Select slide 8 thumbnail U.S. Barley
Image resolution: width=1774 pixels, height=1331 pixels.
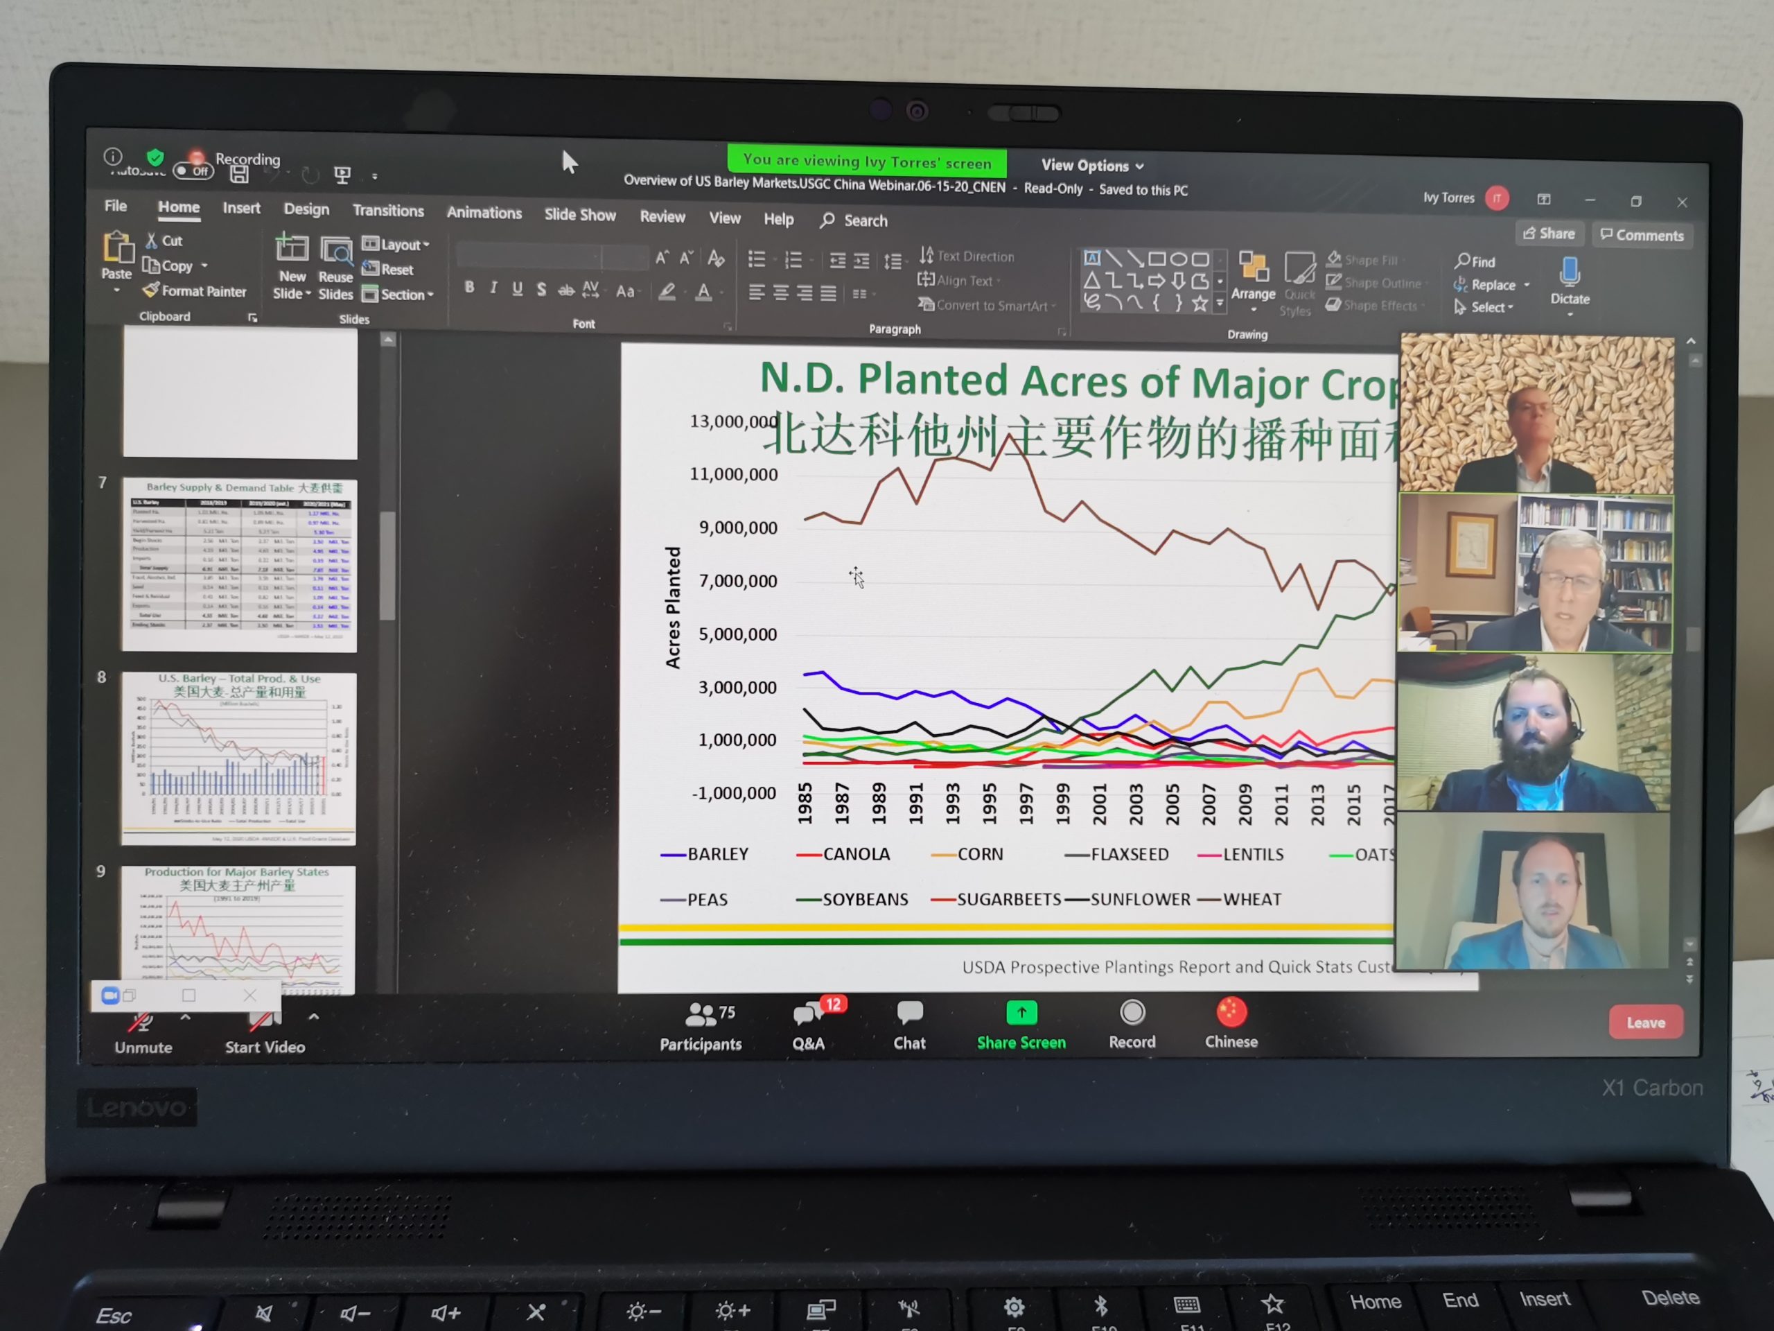click(x=238, y=758)
